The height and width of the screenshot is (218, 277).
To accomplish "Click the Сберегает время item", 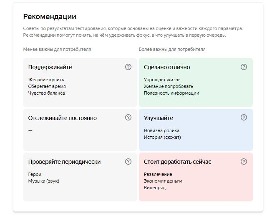I will click(x=47, y=86).
